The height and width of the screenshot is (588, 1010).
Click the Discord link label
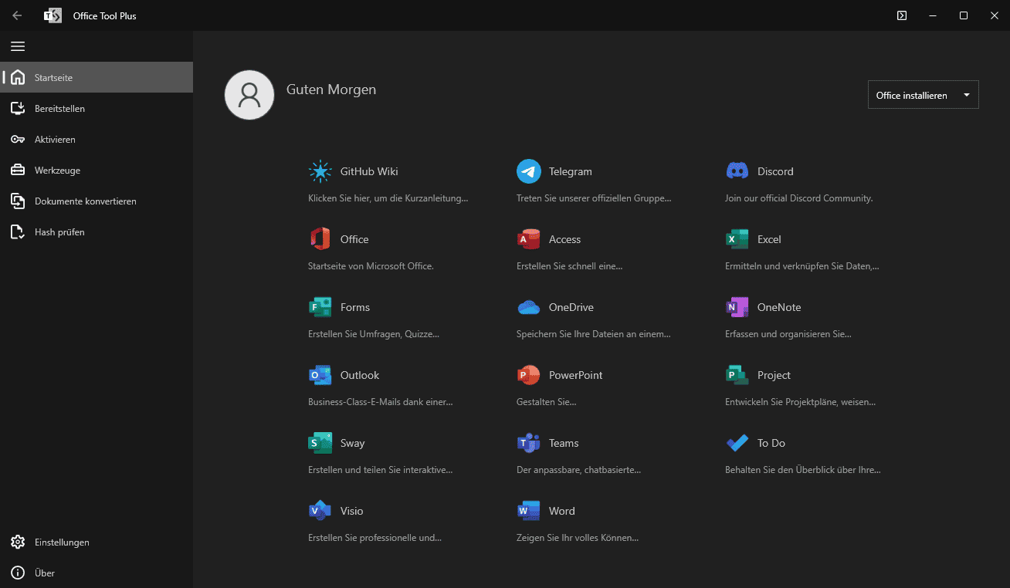pyautogui.click(x=775, y=171)
